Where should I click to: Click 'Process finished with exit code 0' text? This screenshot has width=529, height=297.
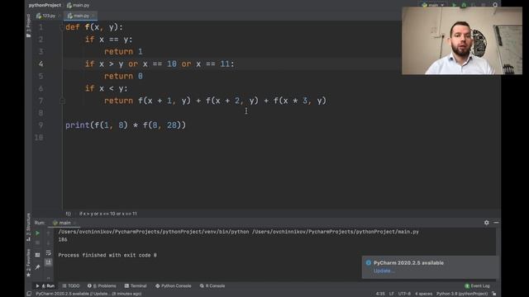tap(107, 255)
